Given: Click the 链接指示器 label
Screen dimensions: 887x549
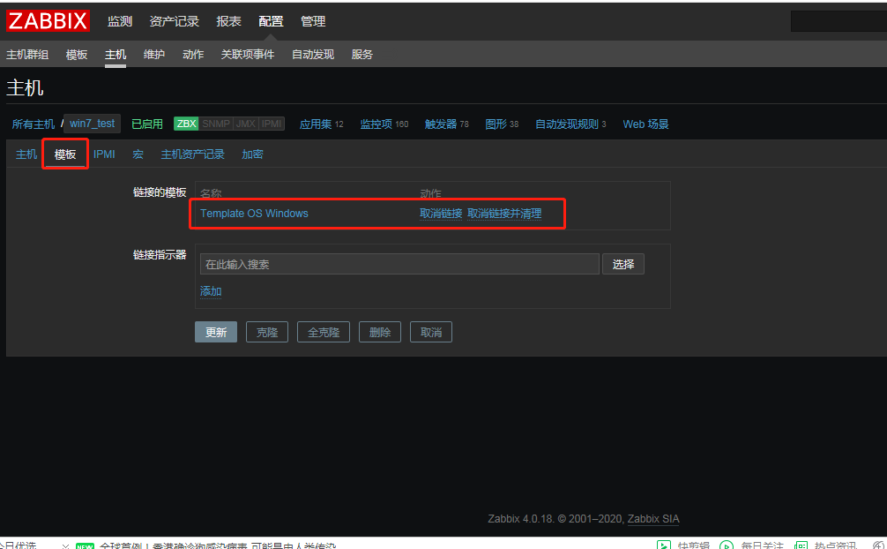Looking at the screenshot, I should [160, 255].
